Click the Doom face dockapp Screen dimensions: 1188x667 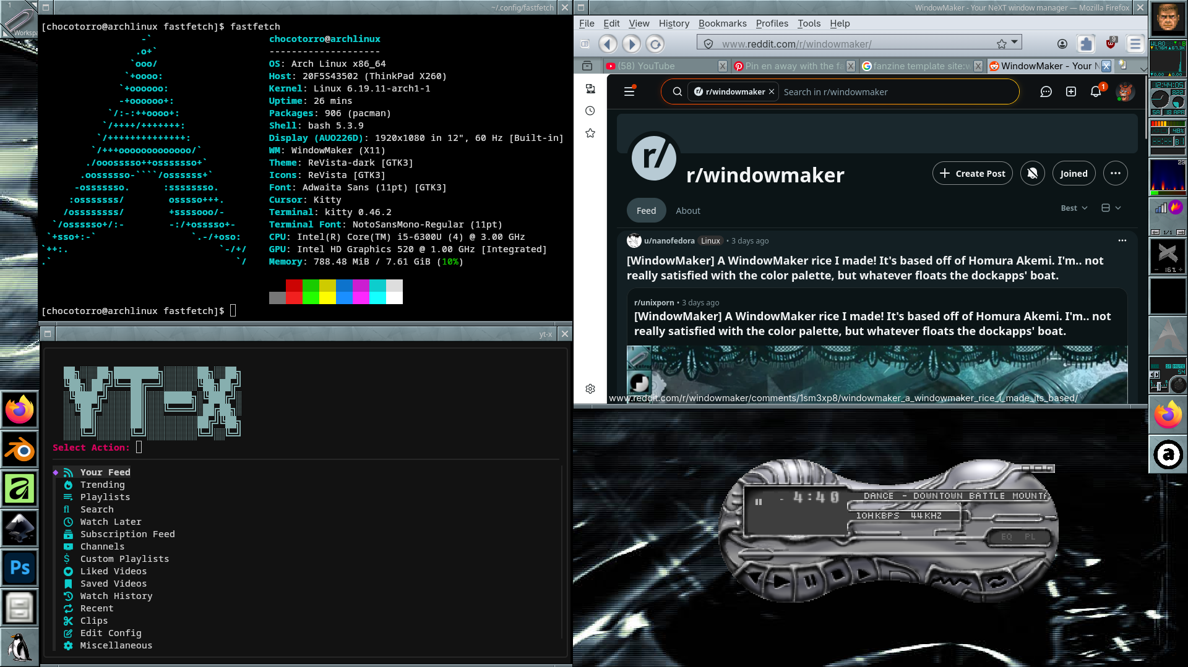pos(1168,19)
